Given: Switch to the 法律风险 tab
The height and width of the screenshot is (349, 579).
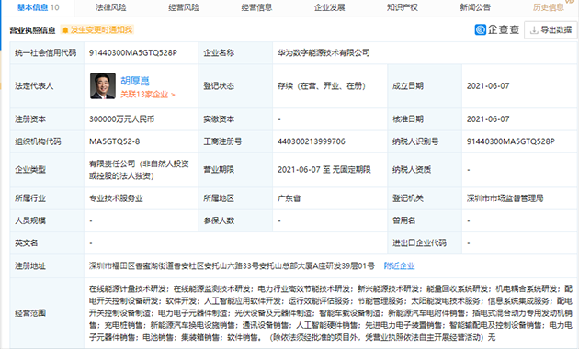Looking at the screenshot, I should tap(111, 7).
